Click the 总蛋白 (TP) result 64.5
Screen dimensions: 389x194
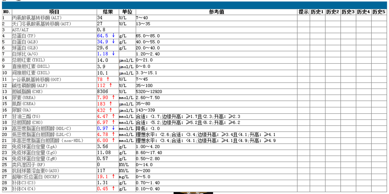tap(102, 36)
